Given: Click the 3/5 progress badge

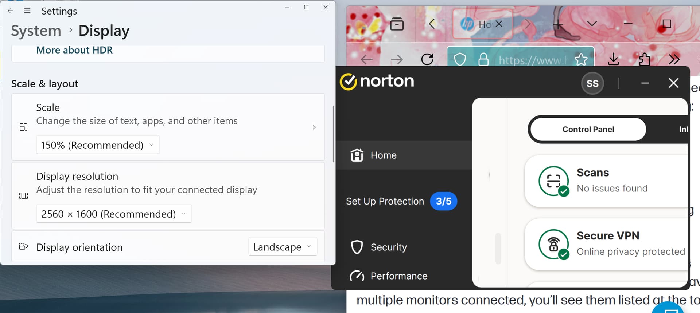Looking at the screenshot, I should tap(444, 201).
